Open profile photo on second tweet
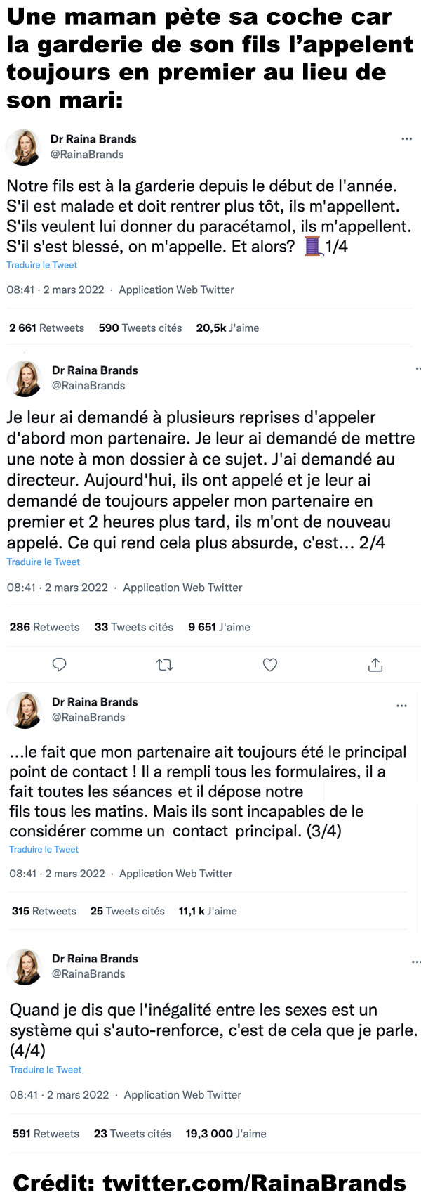 (25, 379)
